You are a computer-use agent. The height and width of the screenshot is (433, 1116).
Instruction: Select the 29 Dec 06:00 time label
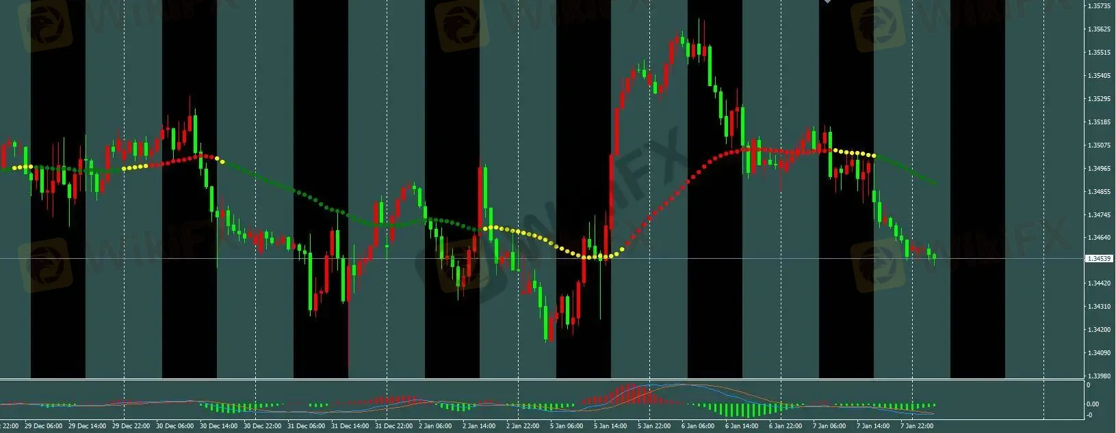[43, 426]
